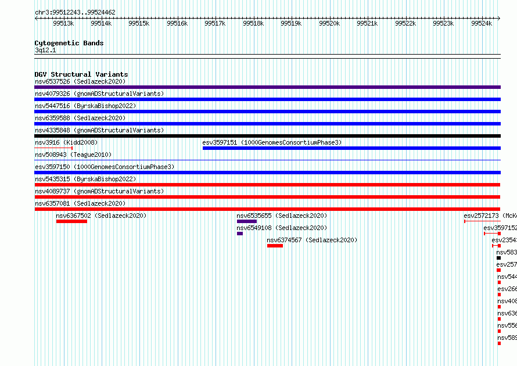Click the red box below the esv257 label
The height and width of the screenshot is (366, 517).
pos(498,270)
